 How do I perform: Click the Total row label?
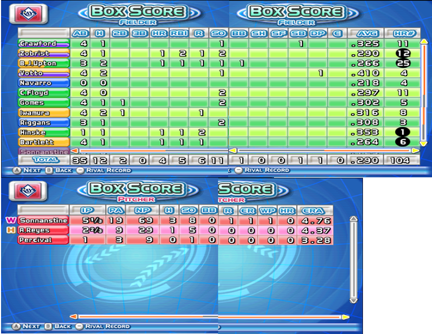(44, 160)
